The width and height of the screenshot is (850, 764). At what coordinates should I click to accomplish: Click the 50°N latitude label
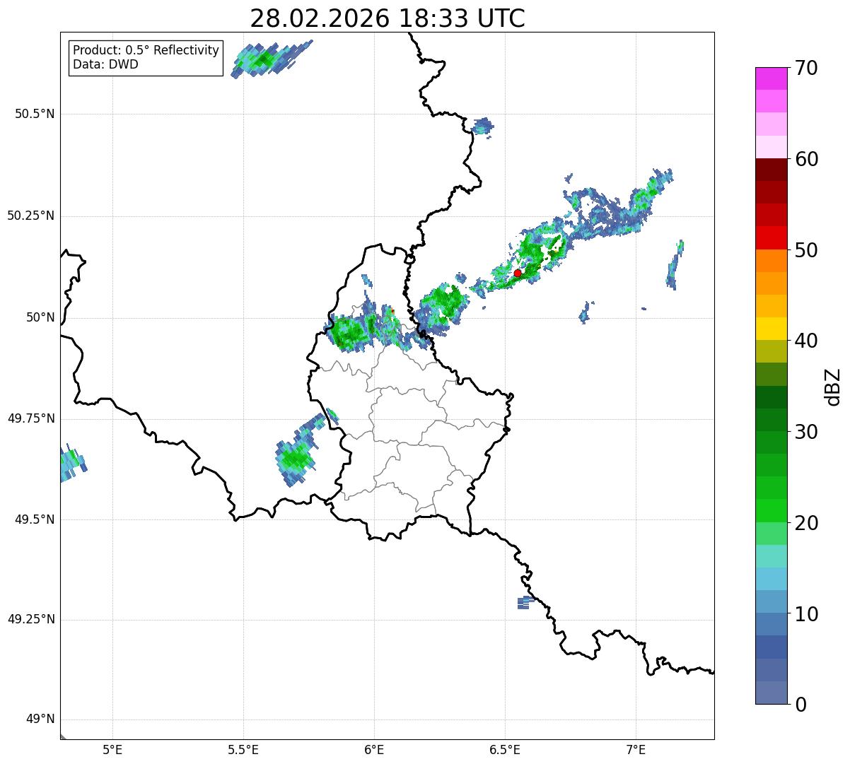(40, 318)
